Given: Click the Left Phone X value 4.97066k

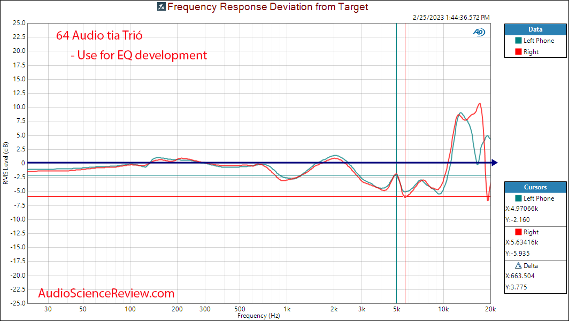Looking at the screenshot, I should coord(522,209).
